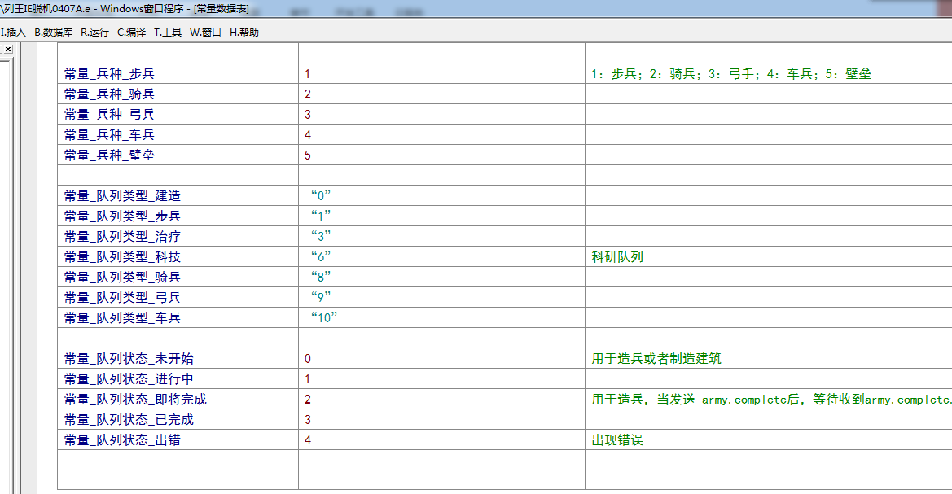
Task: Open the 工具 (Tools) menu
Action: tap(168, 33)
